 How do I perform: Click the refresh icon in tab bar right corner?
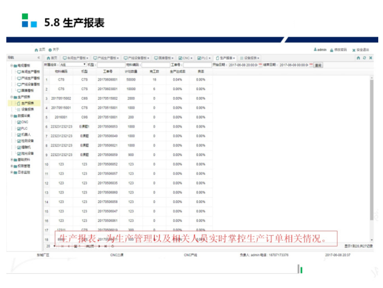[x=364, y=58]
